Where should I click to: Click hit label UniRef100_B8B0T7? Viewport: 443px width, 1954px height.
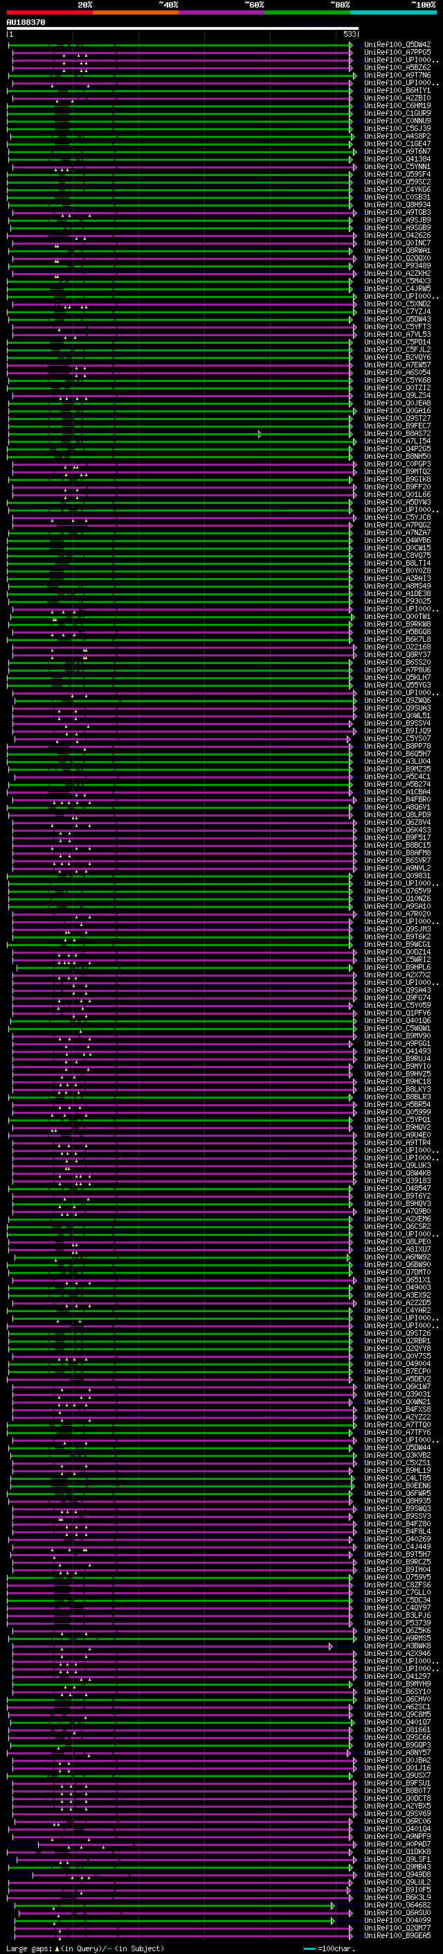coord(397,1791)
